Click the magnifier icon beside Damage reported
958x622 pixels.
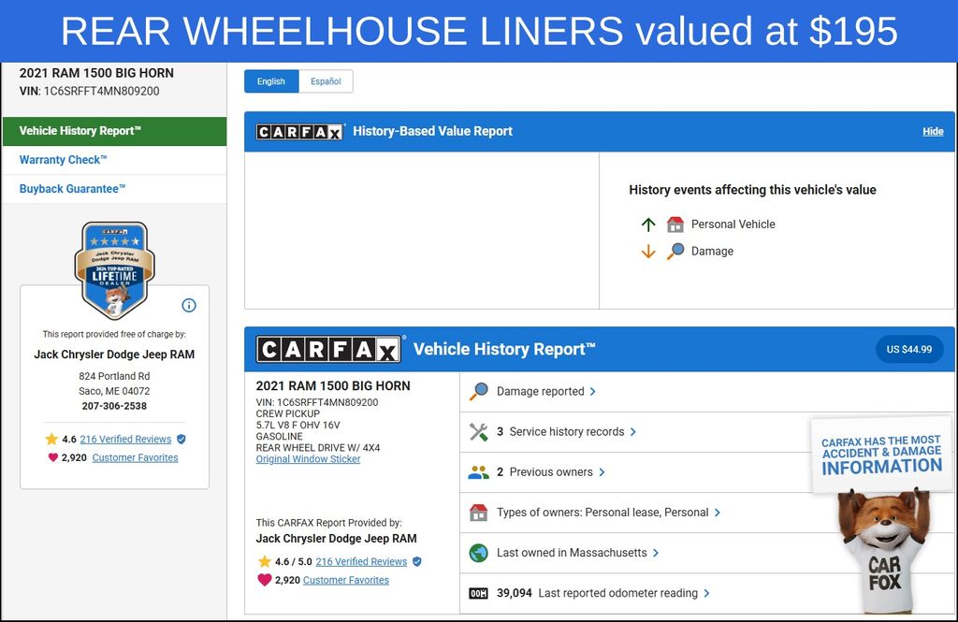pyautogui.click(x=479, y=391)
